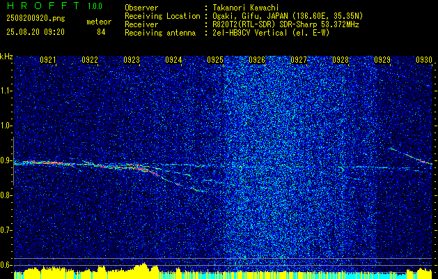
Task: Click the 0922 time marker
Action: tap(90, 60)
